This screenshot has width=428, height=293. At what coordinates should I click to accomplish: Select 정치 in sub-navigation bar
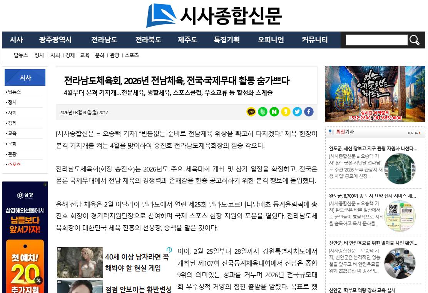39,55
